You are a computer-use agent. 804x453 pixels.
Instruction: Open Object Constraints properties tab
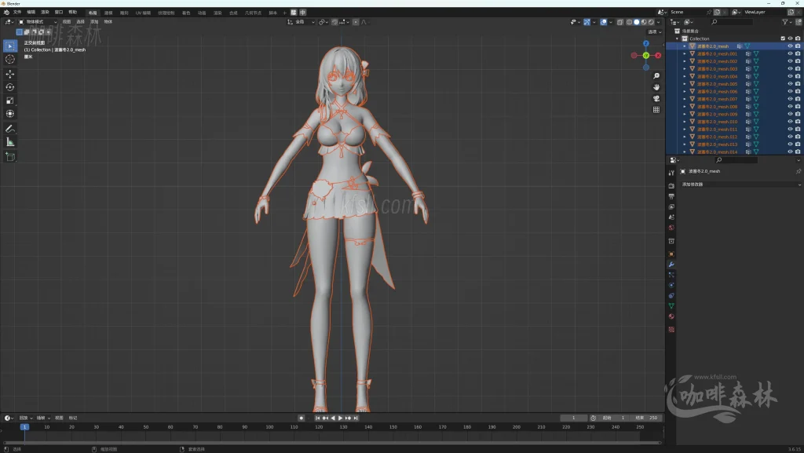(671, 296)
